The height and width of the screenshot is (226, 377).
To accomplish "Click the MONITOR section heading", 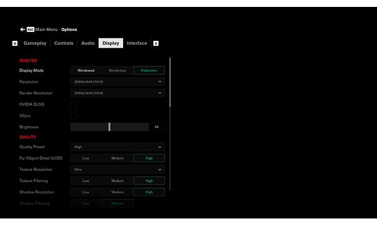I will pos(28,61).
